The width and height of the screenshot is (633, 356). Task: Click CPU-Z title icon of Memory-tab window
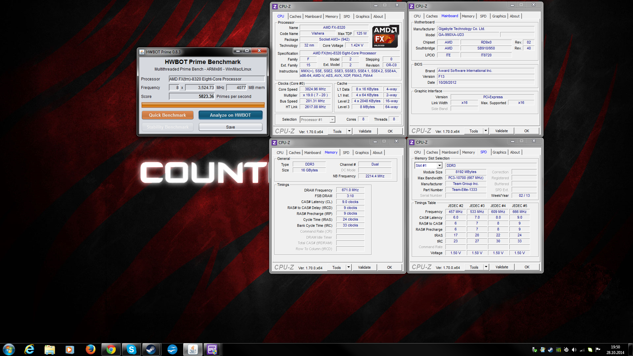coord(274,142)
